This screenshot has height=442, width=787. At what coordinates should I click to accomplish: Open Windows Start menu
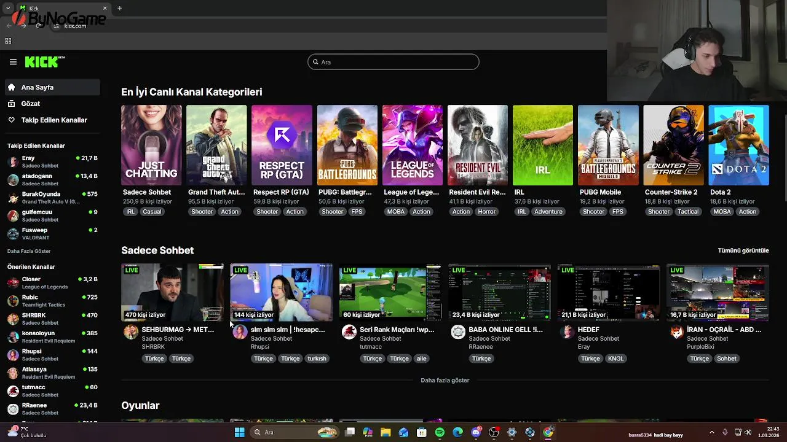tap(239, 432)
